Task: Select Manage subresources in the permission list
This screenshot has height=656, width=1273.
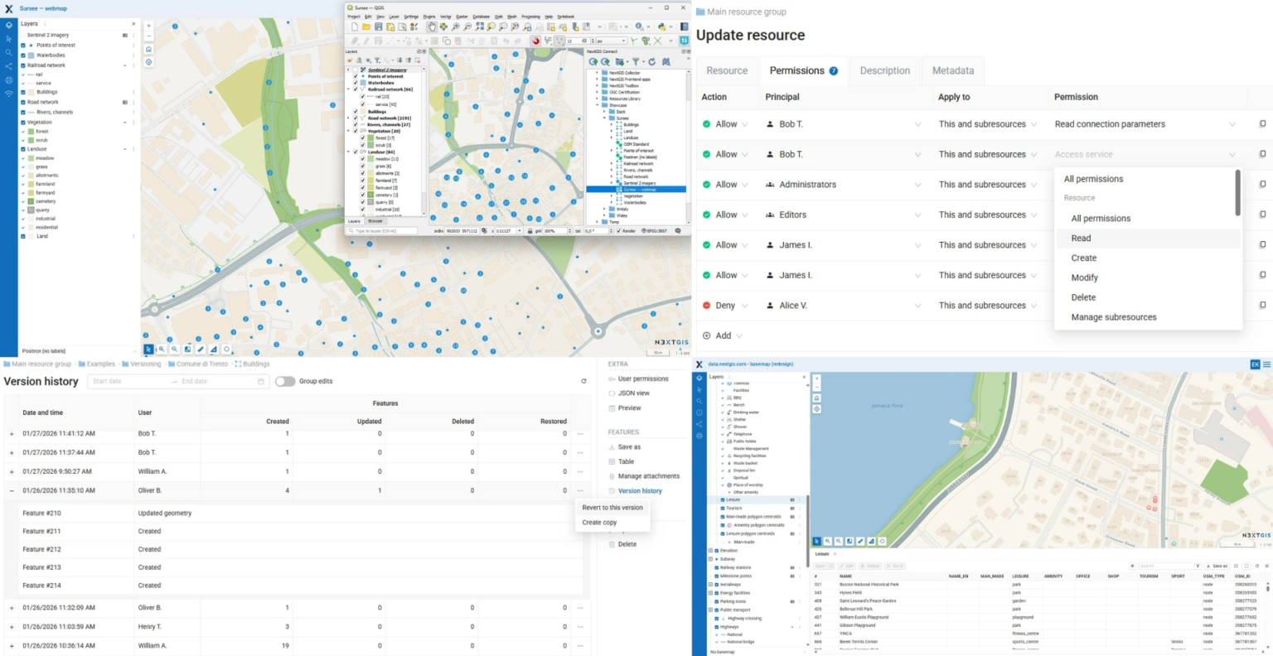Action: pos(1149,317)
